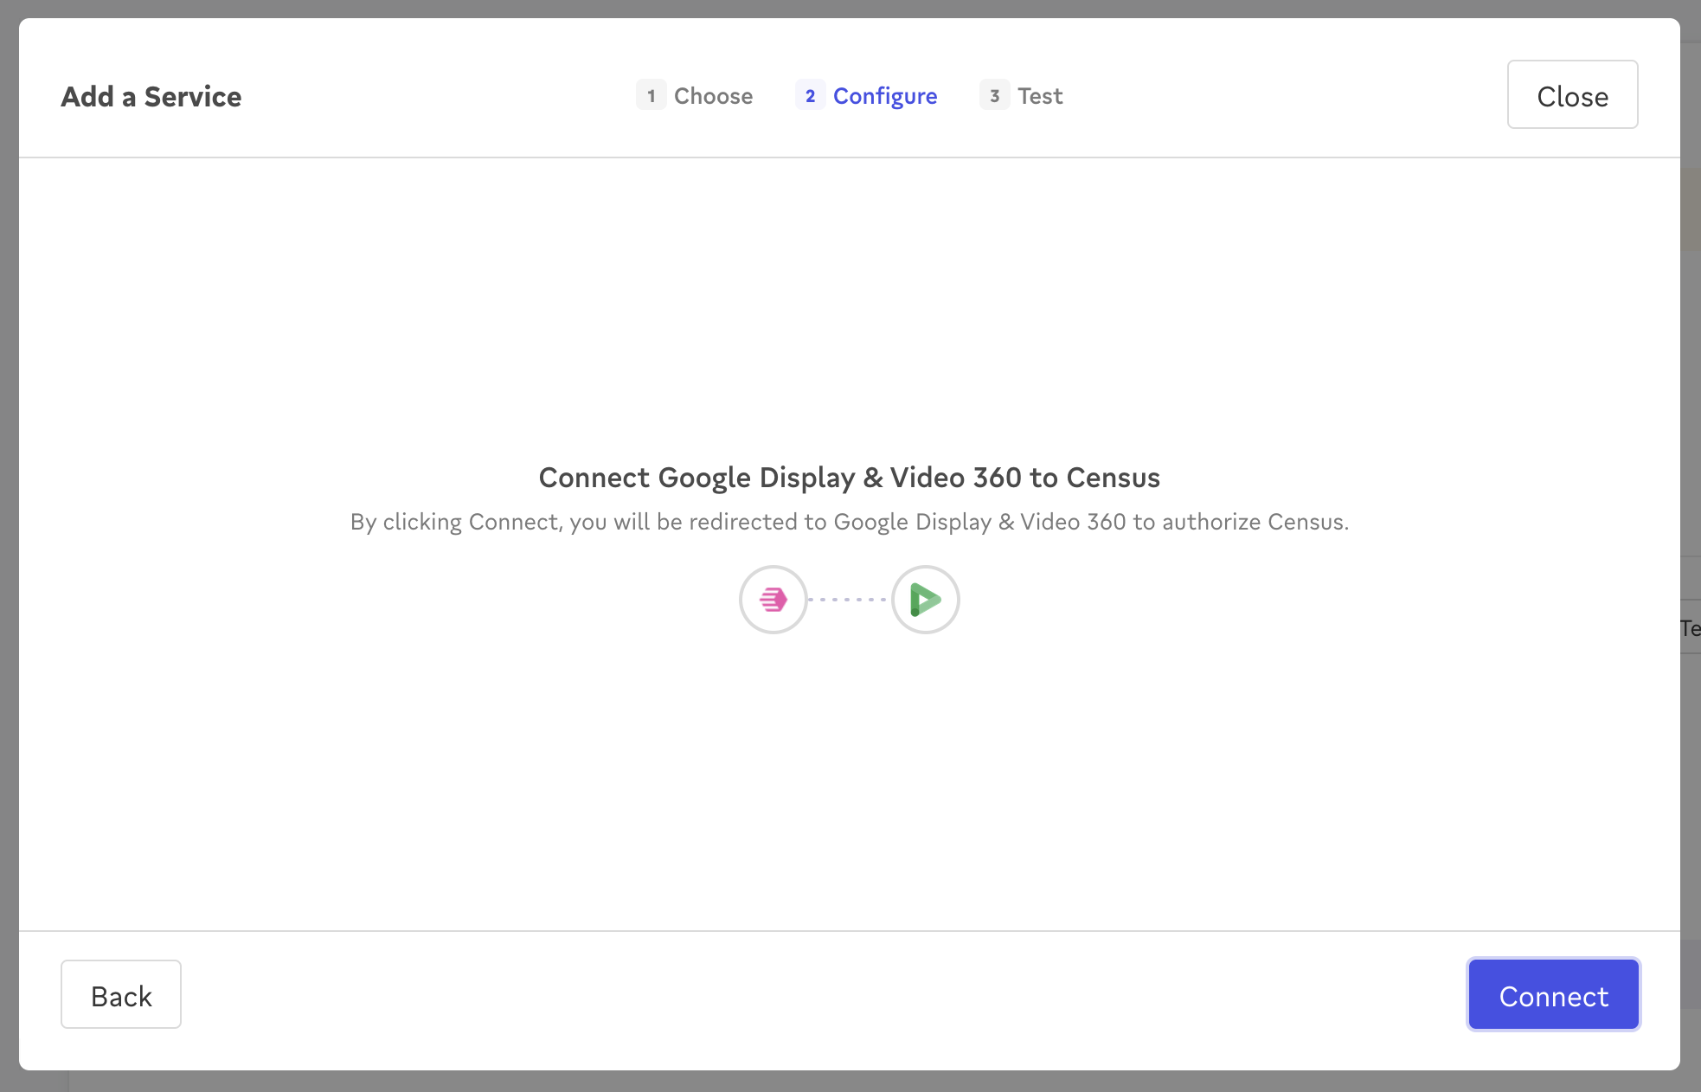1701x1092 pixels.
Task: Click the step 2 number badge
Action: coord(810,95)
